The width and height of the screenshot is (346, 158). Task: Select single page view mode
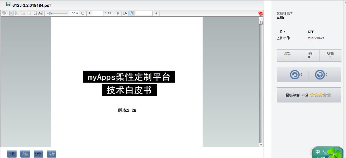click(x=11, y=13)
